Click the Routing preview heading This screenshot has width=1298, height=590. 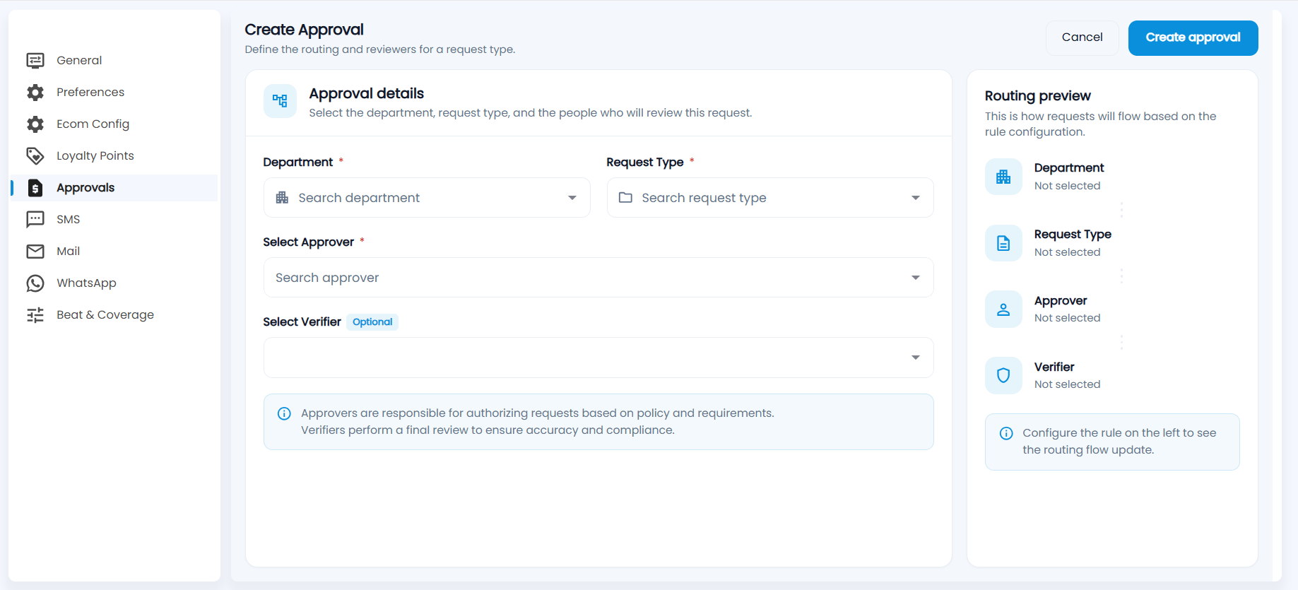[x=1037, y=96]
